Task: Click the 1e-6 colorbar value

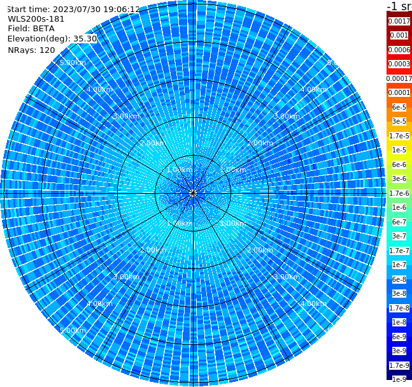Action: tap(399, 207)
